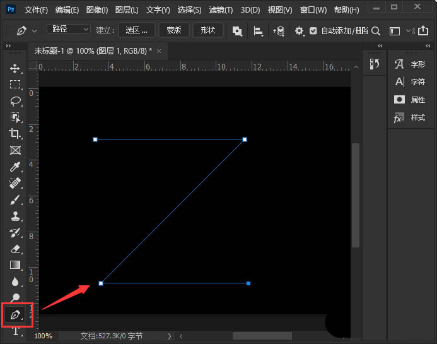The height and width of the screenshot is (344, 437).
Task: Open the 图层(L) menu
Action: click(x=127, y=10)
